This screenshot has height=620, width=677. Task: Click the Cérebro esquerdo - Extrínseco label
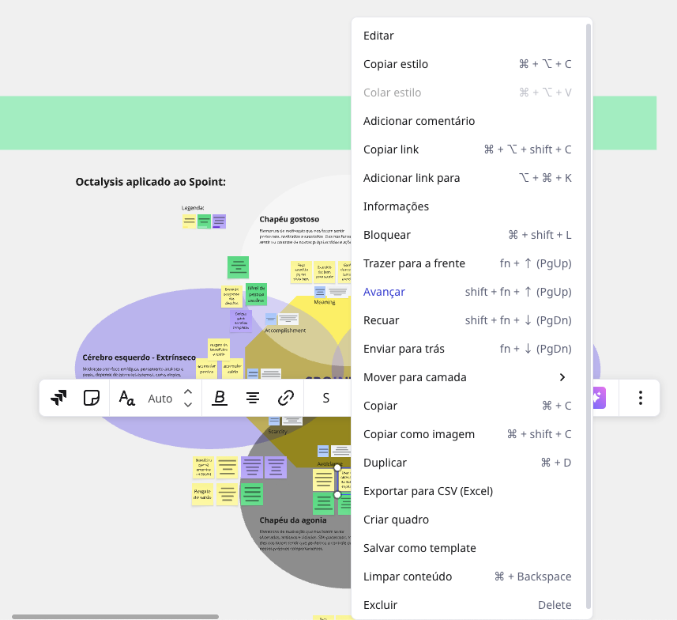(x=139, y=357)
